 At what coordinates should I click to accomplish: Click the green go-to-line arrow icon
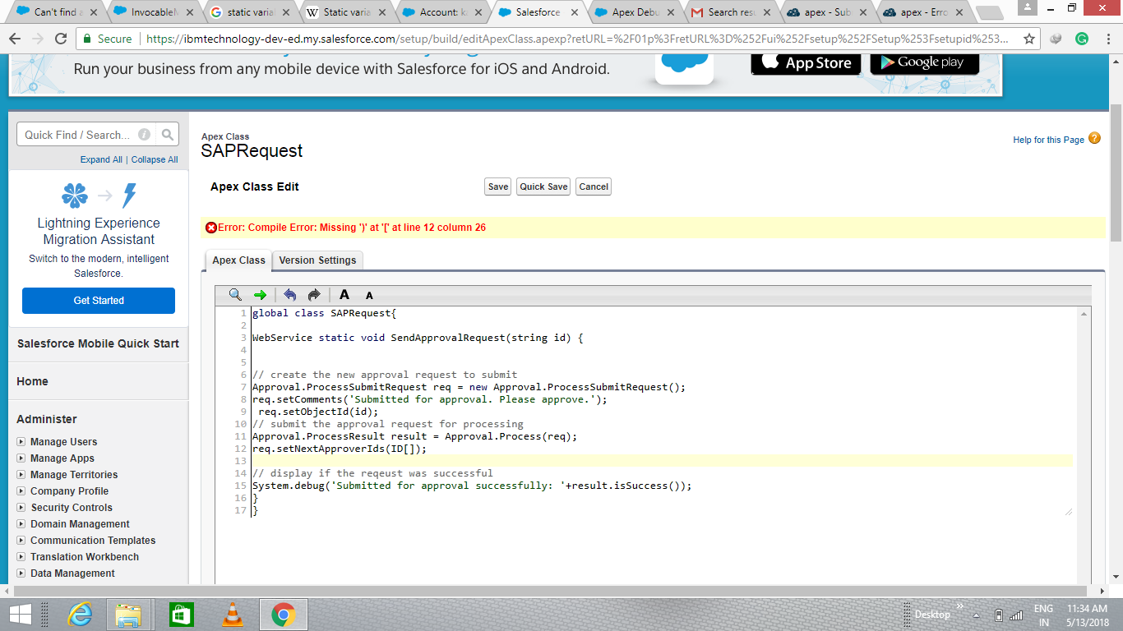261,295
